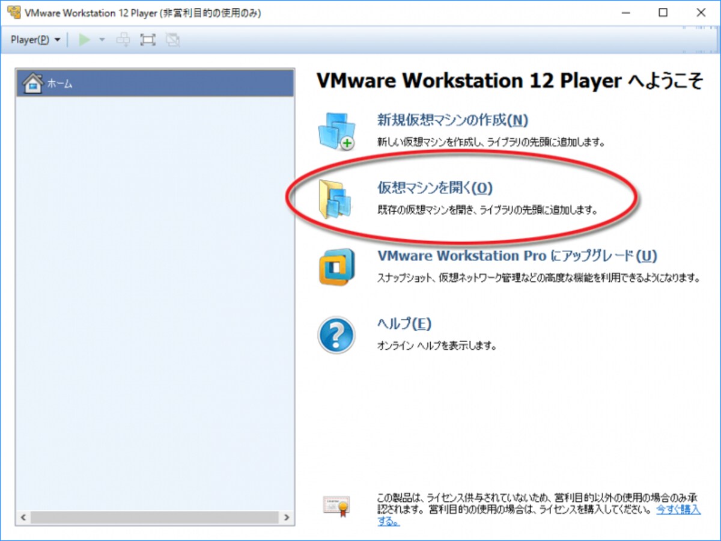The width and height of the screenshot is (721, 541).
Task: Open the Player(P) menu
Action: click(x=35, y=40)
